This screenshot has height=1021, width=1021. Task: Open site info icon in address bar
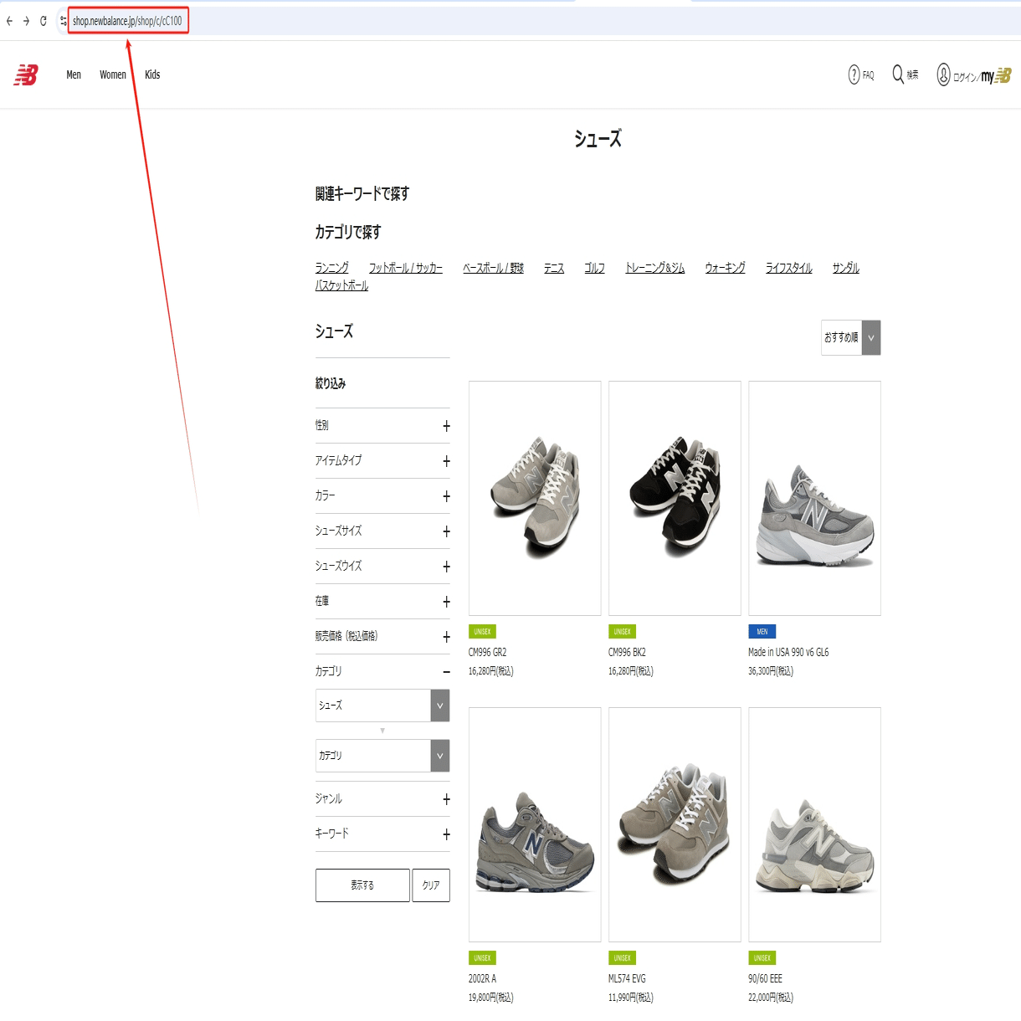coord(63,21)
